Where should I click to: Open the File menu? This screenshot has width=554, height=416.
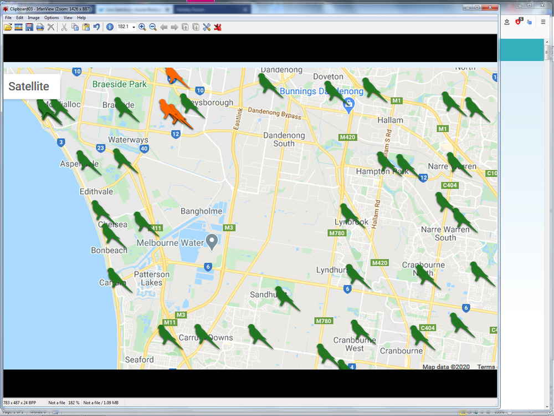(8, 18)
